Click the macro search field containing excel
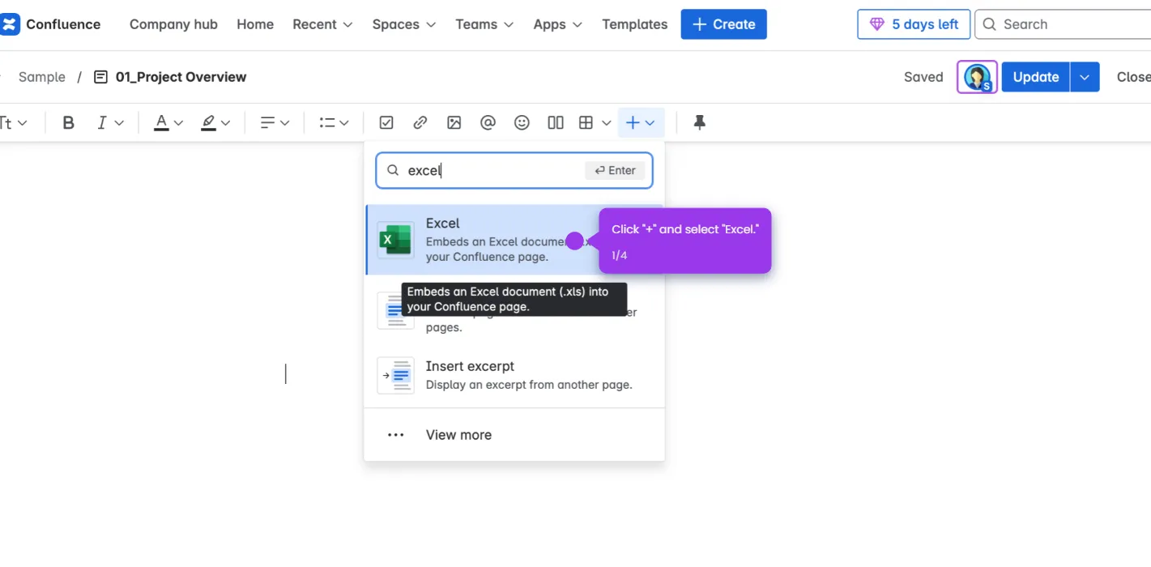The height and width of the screenshot is (567, 1151). coord(514,170)
